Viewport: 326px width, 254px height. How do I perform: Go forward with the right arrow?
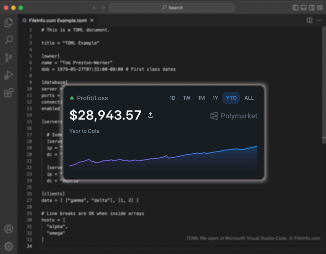coord(103,8)
